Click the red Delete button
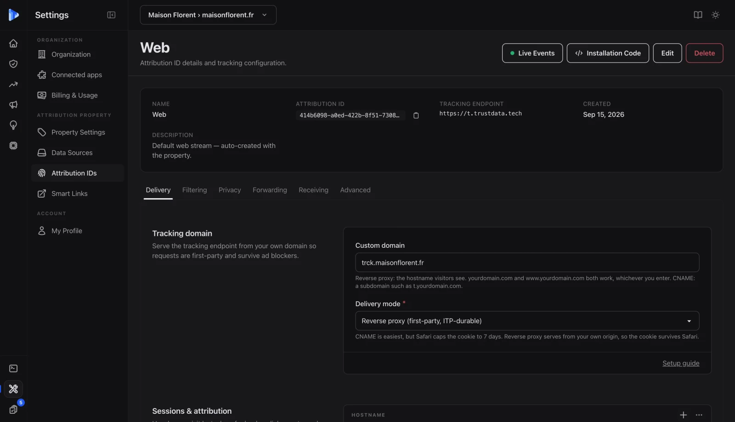 [704, 53]
